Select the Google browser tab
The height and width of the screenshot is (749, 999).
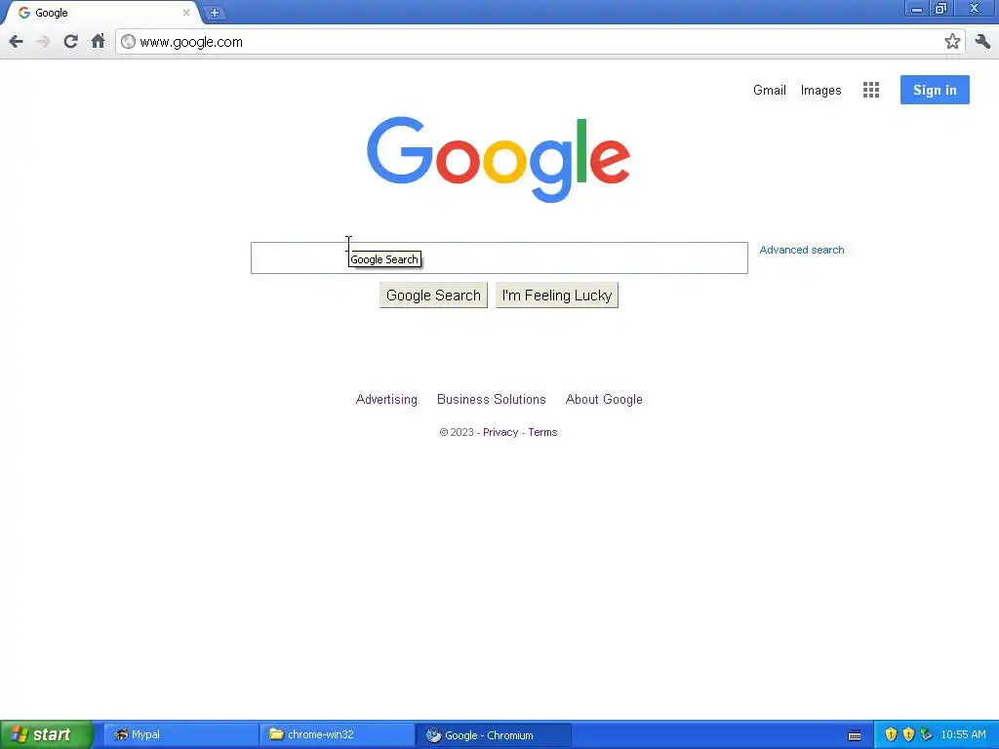pos(101,12)
